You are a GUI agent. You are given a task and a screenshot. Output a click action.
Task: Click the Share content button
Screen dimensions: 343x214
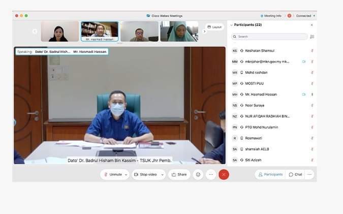pos(179,174)
